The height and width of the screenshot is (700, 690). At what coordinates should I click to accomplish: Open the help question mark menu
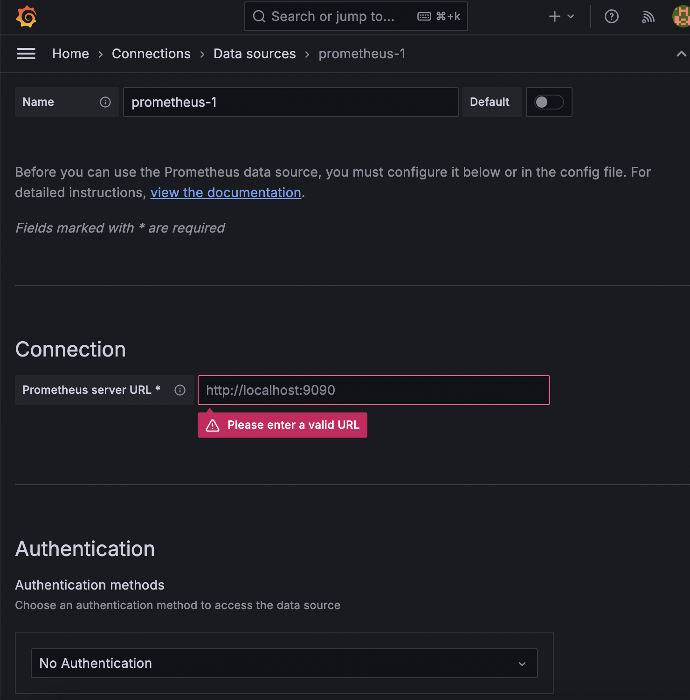(x=612, y=17)
